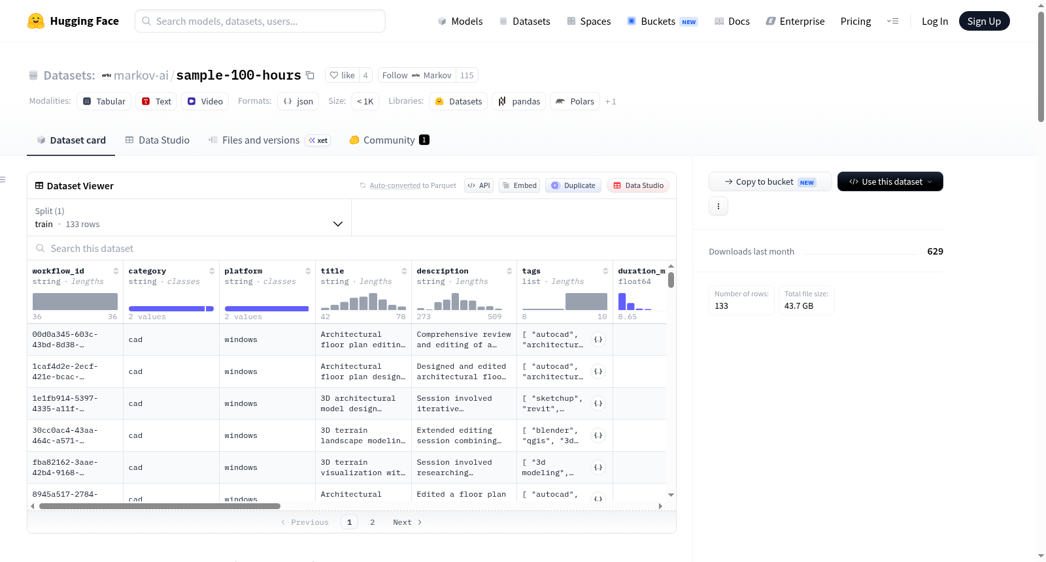Go to page 2 of rows
This screenshot has height=562, width=1046.
coord(373,522)
